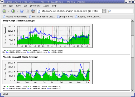The image size is (135, 97).
Task: Open the Mozilla Firebird Help bookmark
Action: pos(15,16)
